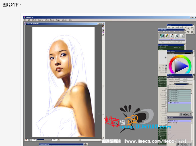Click the trash delete layer button
This screenshot has height=146, width=196.
tap(191, 114)
